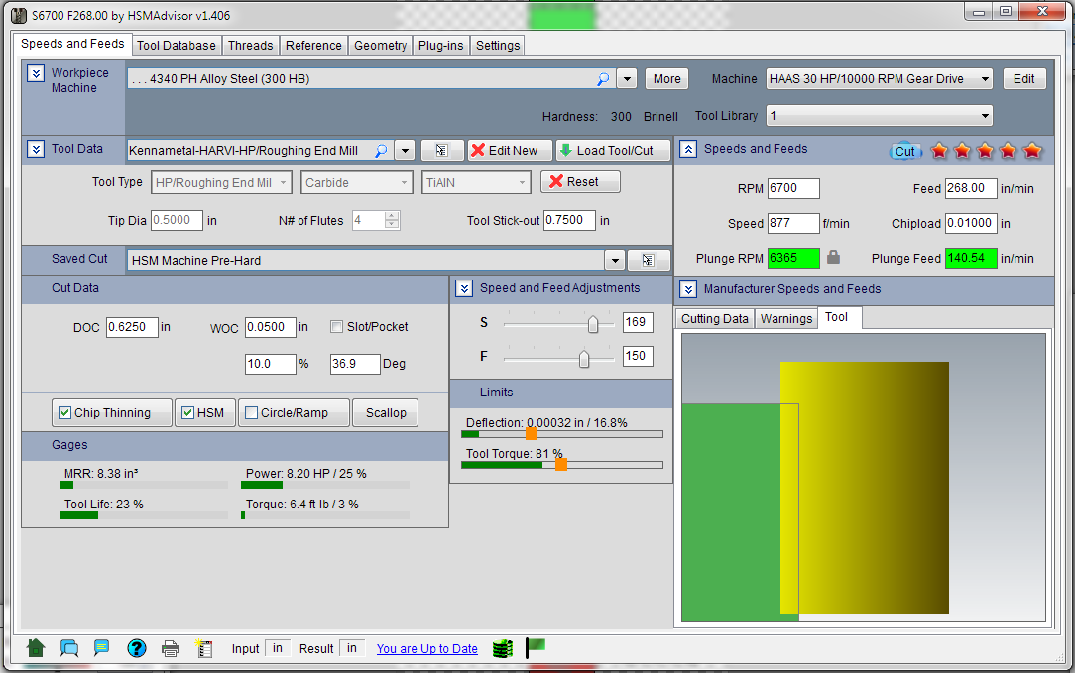1075x673 pixels.
Task: Open the Tool Type dropdown
Action: coord(222,183)
